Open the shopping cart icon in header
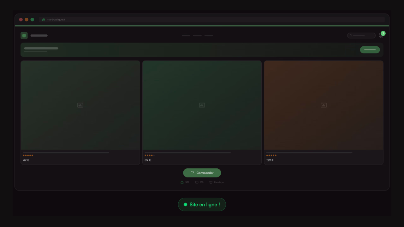The height and width of the screenshot is (227, 404). [381, 36]
